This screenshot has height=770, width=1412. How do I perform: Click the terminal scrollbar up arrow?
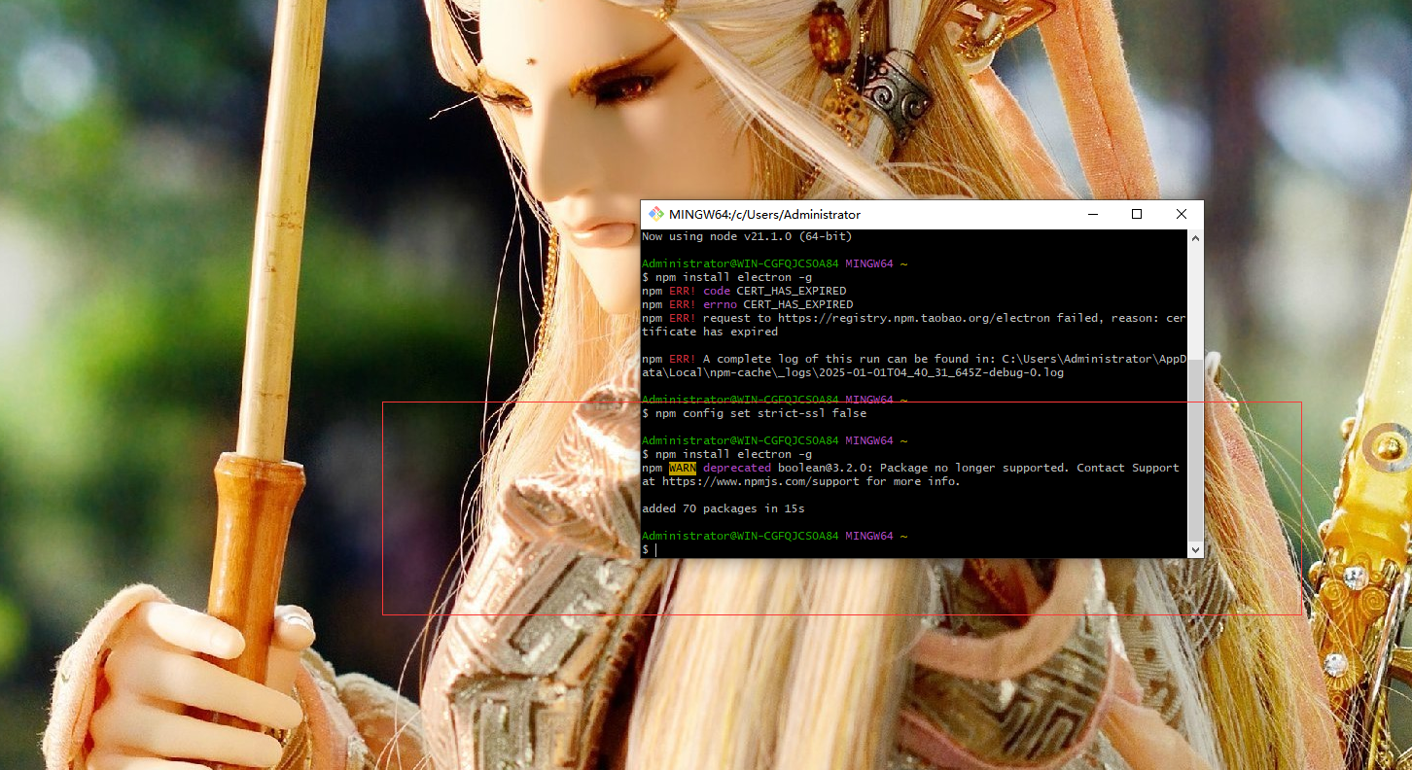[1195, 237]
